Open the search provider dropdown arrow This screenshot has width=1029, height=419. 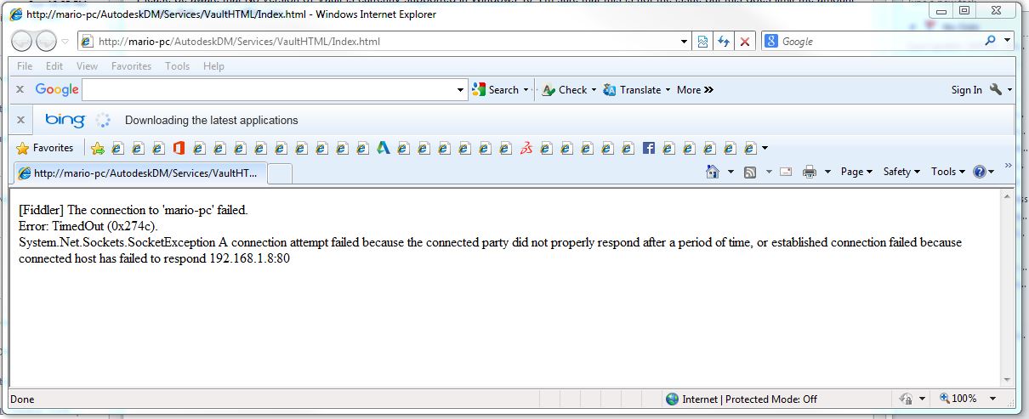tap(1008, 41)
